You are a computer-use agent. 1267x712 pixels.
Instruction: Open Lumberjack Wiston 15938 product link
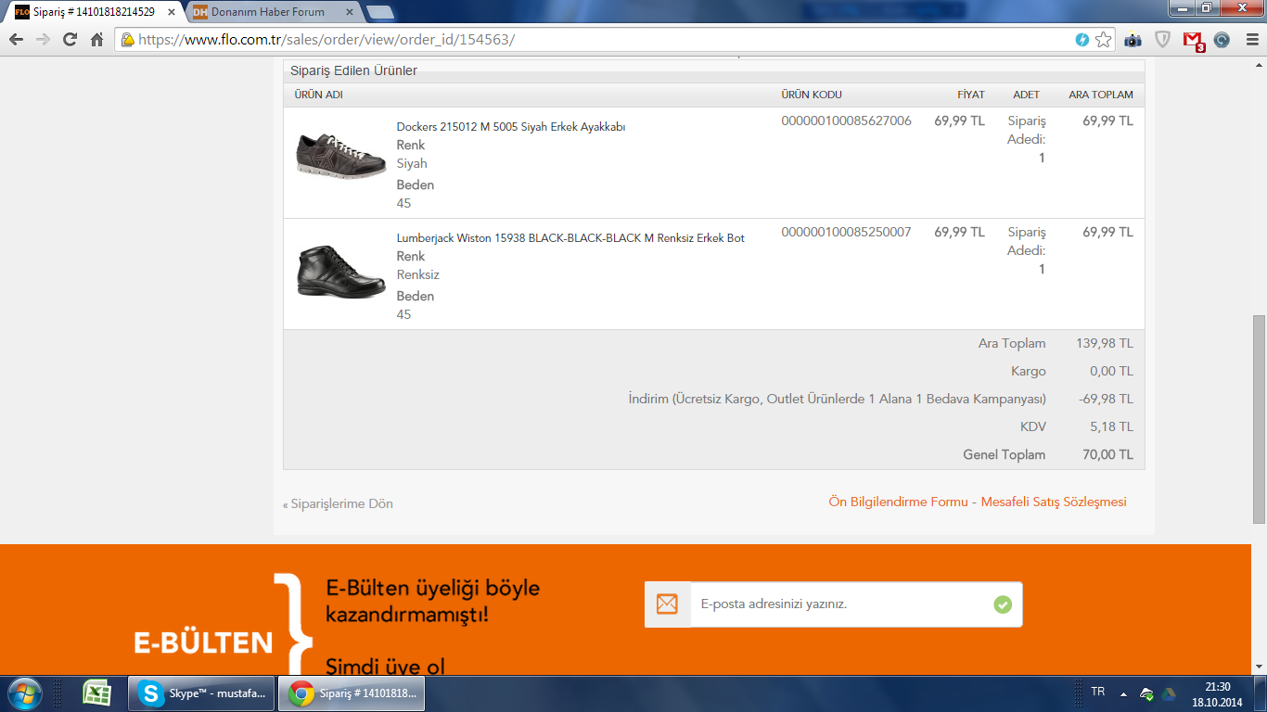(570, 238)
